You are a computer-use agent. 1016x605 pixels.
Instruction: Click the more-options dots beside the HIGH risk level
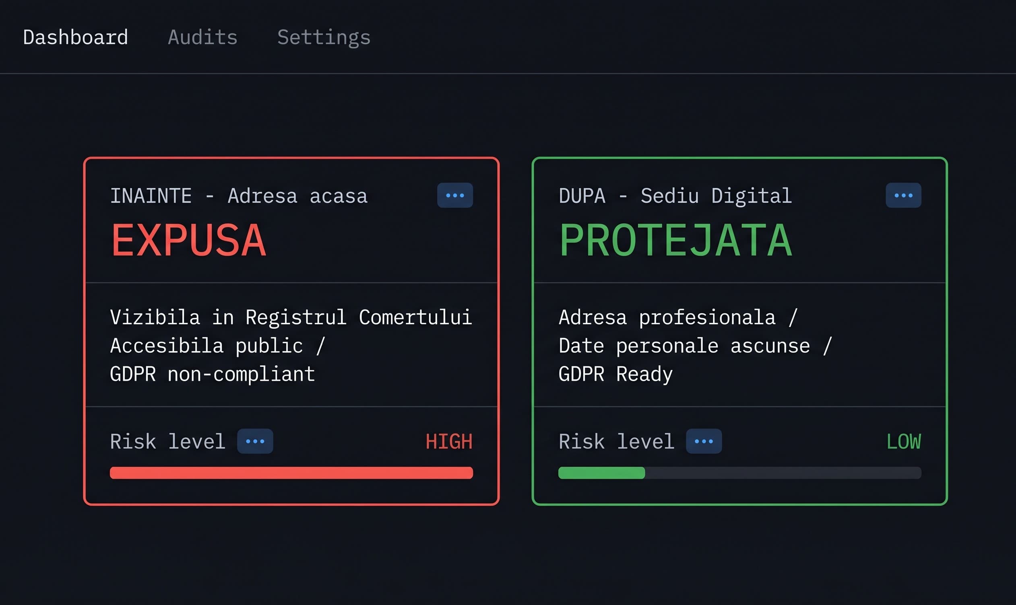click(x=255, y=441)
